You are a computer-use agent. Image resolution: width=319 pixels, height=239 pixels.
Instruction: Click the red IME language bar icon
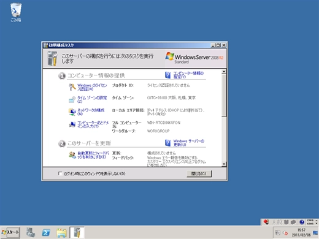click(x=266, y=222)
